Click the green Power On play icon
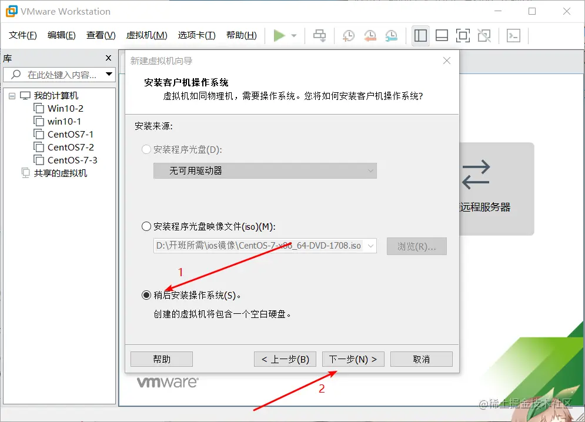Image resolution: width=585 pixels, height=422 pixels. [279, 36]
